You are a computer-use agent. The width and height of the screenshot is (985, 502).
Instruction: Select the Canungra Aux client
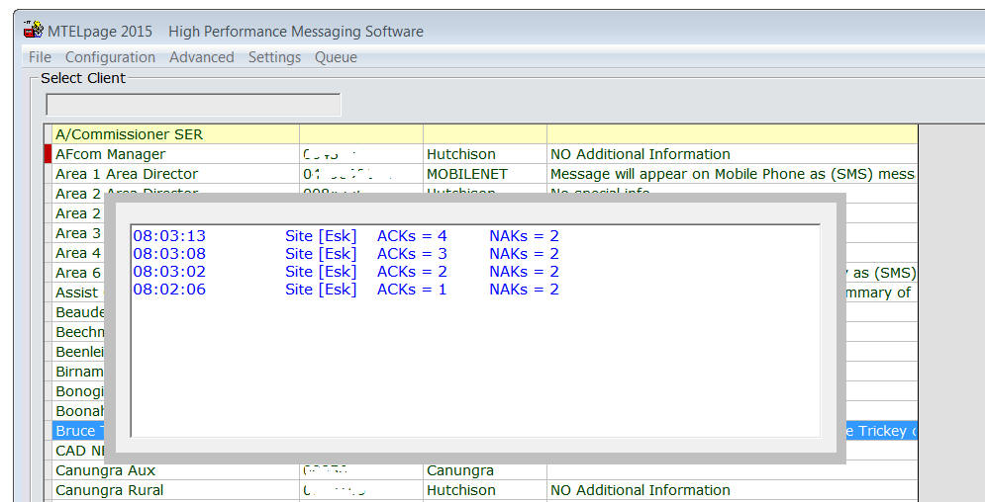coord(106,470)
